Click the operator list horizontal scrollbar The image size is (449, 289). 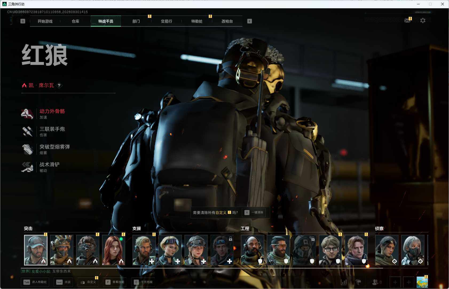click(x=202, y=268)
